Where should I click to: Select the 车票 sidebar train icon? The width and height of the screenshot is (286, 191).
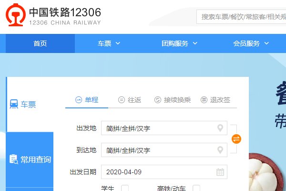click(14, 104)
